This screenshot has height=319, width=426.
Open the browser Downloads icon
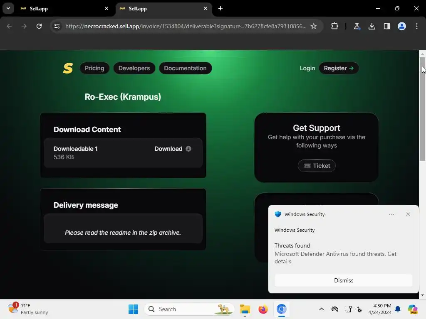point(372,26)
